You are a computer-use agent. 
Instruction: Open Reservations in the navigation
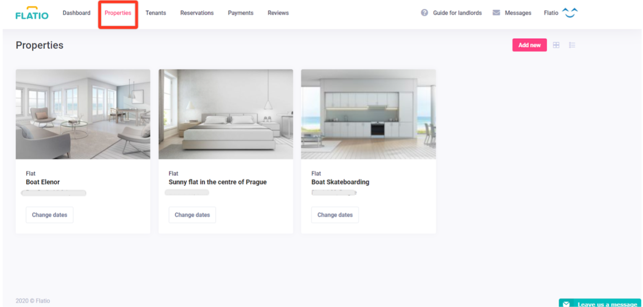coord(197,13)
